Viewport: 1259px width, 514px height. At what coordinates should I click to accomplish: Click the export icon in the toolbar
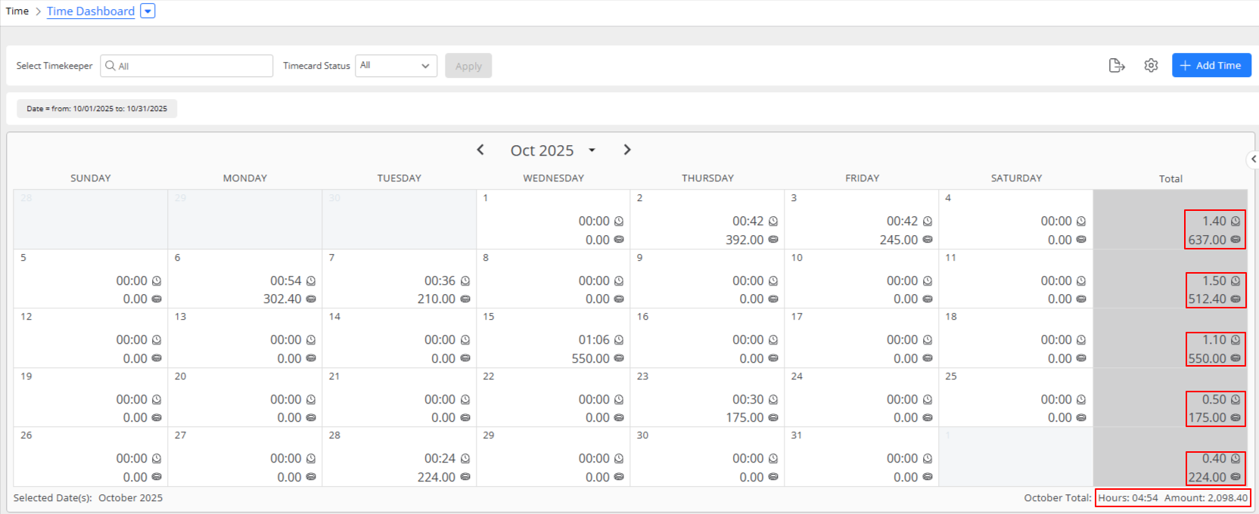[x=1117, y=66]
